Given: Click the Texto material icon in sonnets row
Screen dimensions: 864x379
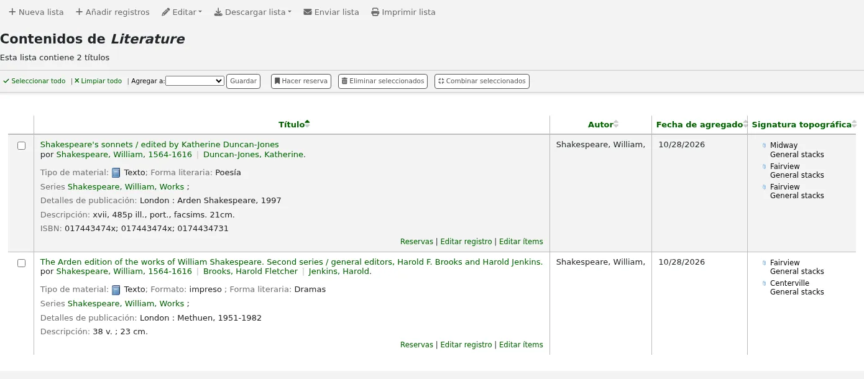Looking at the screenshot, I should pyautogui.click(x=116, y=173).
